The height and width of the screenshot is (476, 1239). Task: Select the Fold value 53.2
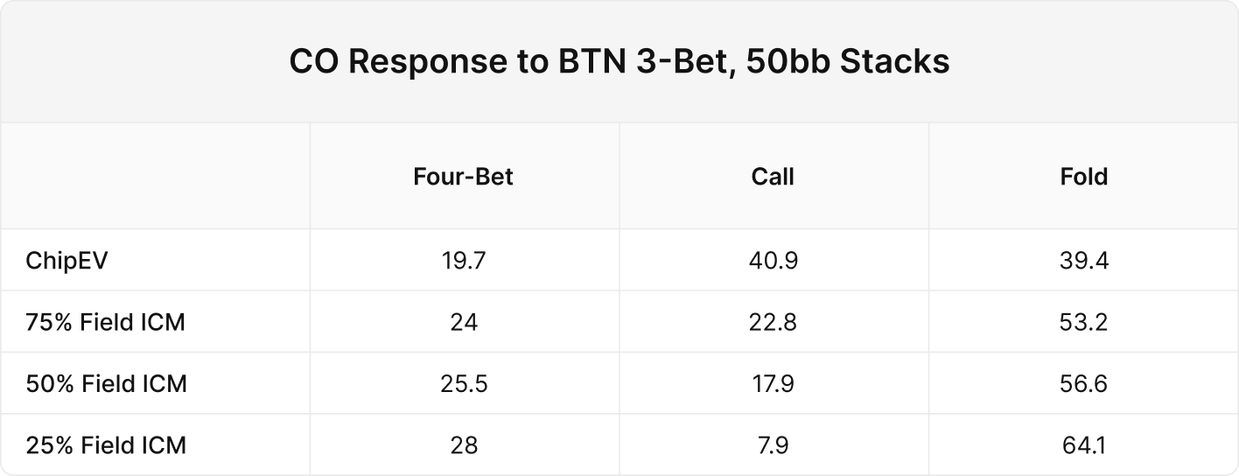tap(1083, 322)
